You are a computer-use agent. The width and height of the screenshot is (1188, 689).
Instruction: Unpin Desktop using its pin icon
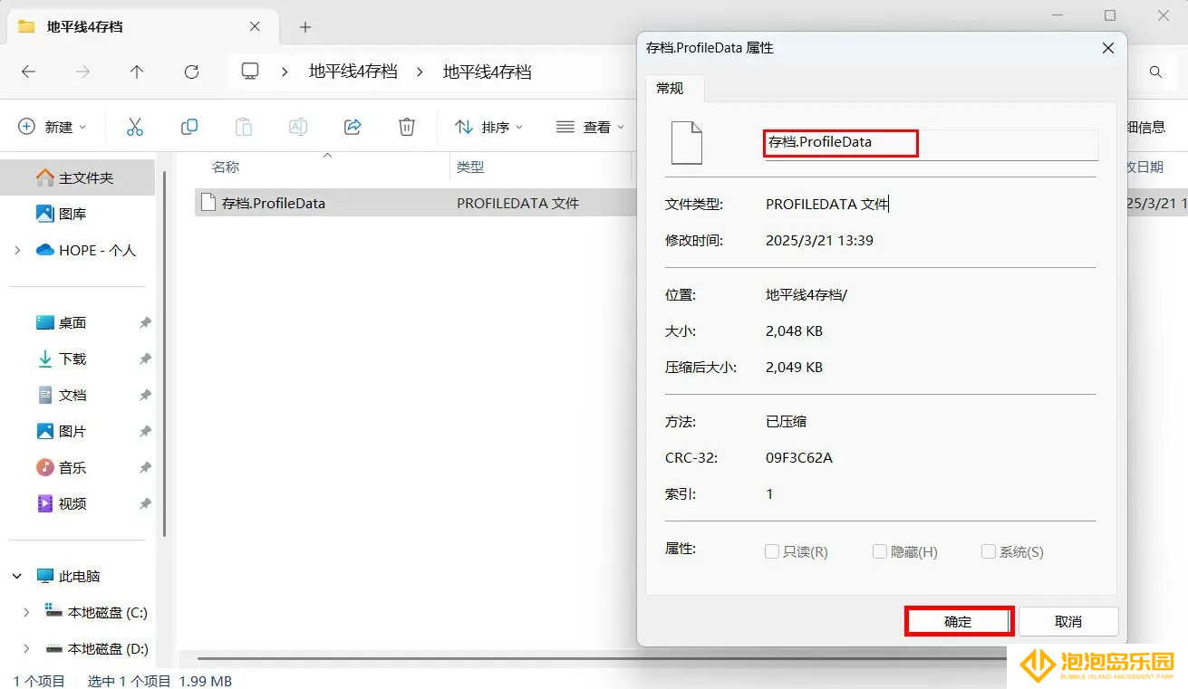145,323
